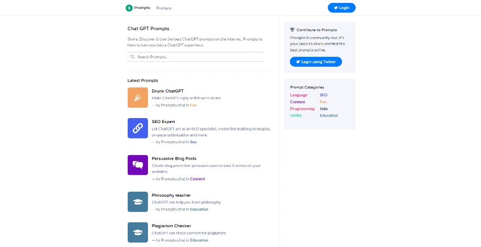Click the 'Latest Prompts' heading
This screenshot has height=247, width=481.
click(x=143, y=81)
